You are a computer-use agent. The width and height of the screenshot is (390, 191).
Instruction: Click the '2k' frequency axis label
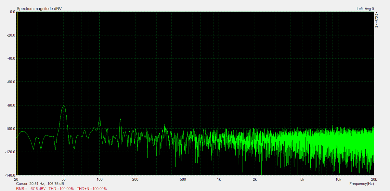pos(255,179)
